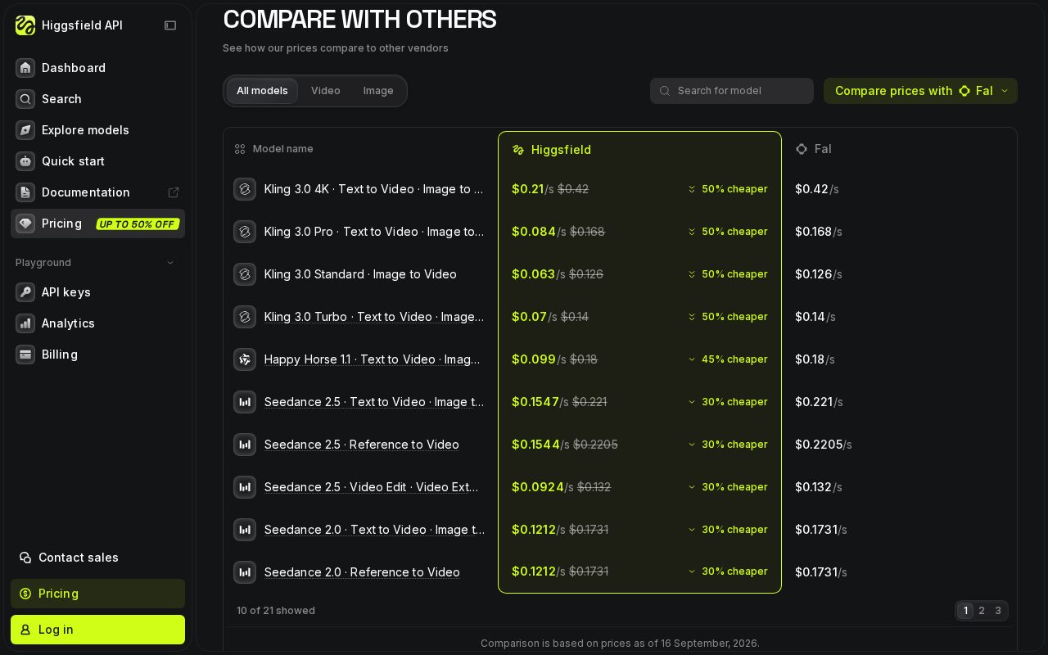Click the Kling 3.0 Turbo model icon
Screen dimensions: 1048x655
click(x=245, y=317)
